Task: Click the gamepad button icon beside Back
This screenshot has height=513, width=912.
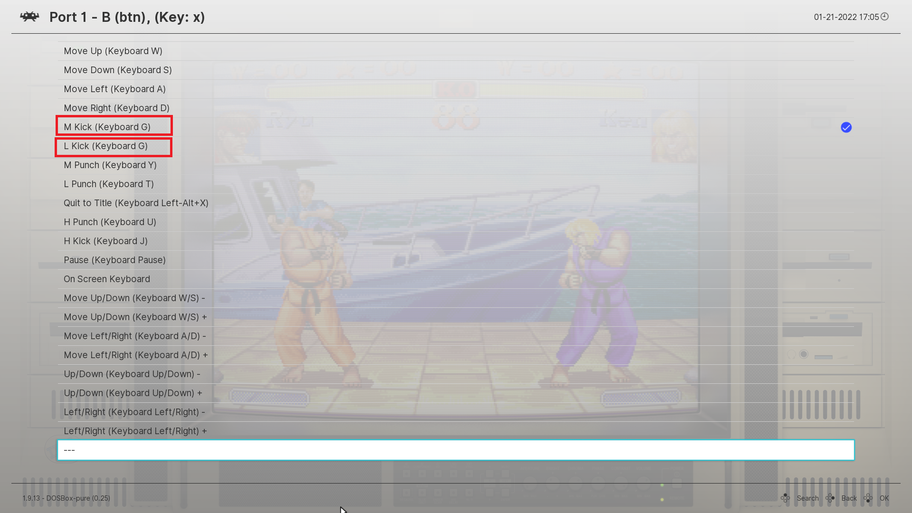Action: (831, 498)
